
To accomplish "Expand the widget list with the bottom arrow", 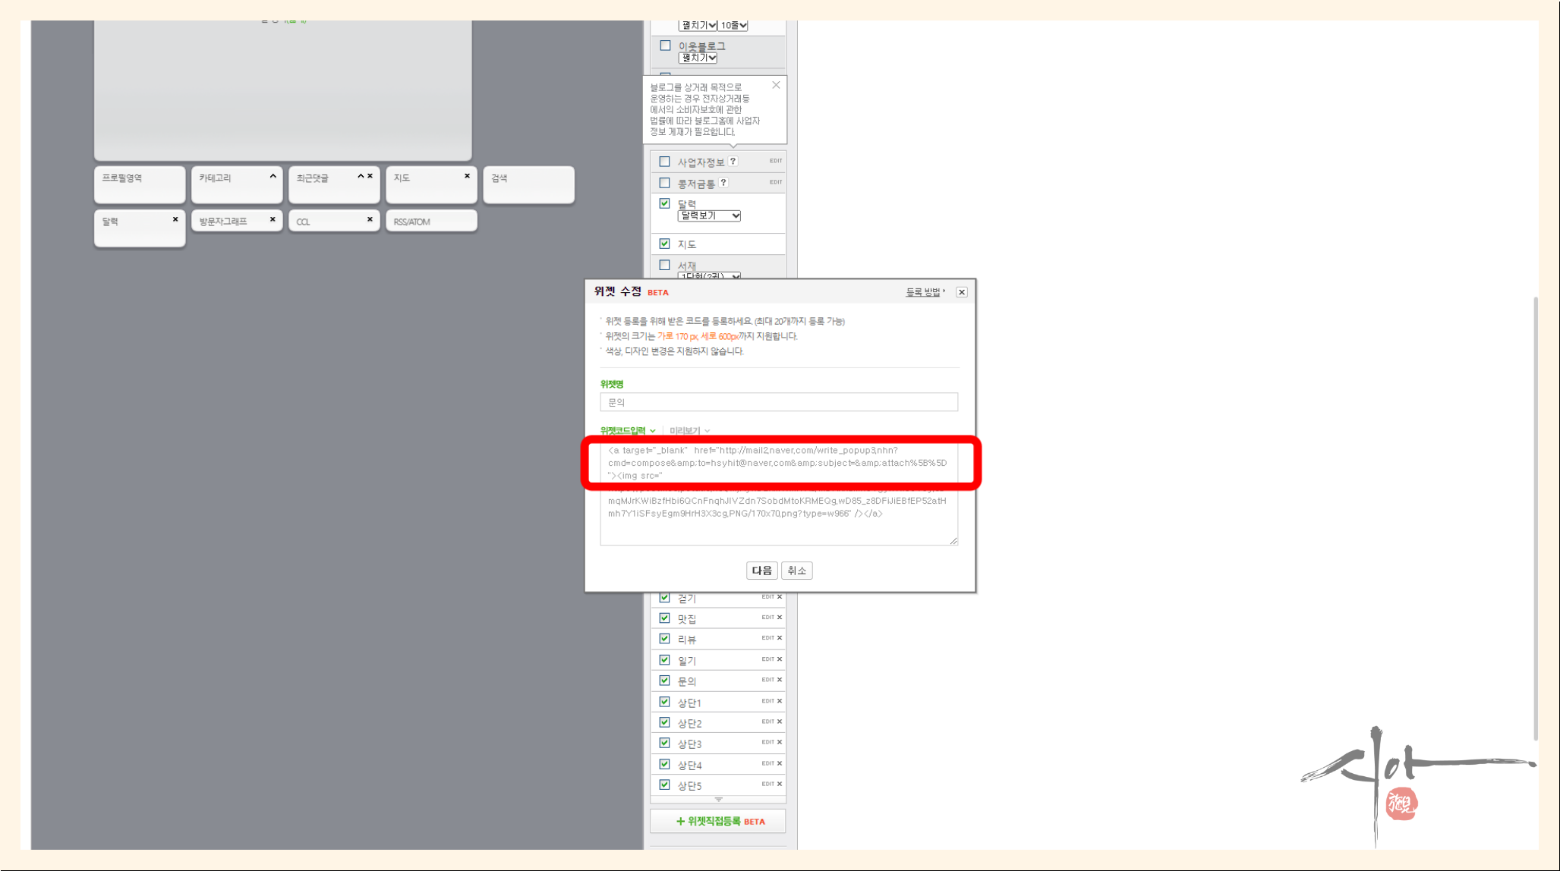I will point(718,799).
